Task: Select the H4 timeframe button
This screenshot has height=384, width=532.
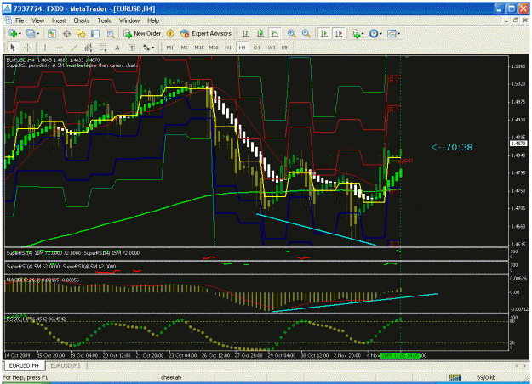Action: [242, 48]
